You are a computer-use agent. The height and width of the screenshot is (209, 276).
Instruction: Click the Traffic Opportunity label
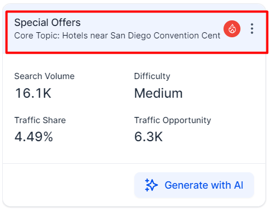(173, 120)
